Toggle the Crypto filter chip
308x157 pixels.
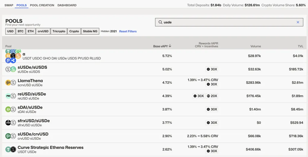tap(74, 31)
